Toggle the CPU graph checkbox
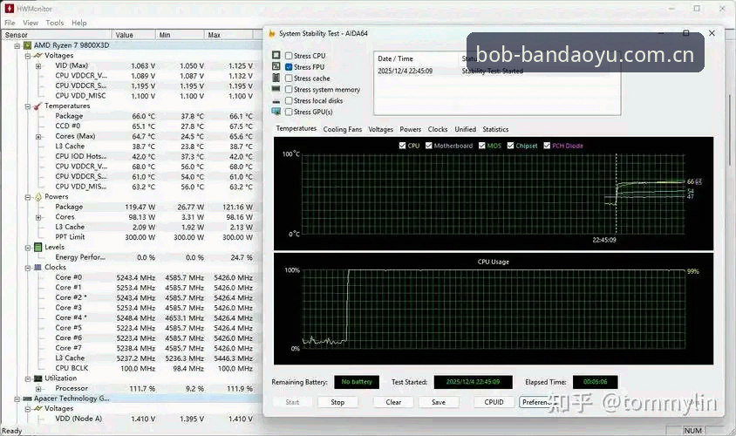The width and height of the screenshot is (736, 436). (x=402, y=146)
